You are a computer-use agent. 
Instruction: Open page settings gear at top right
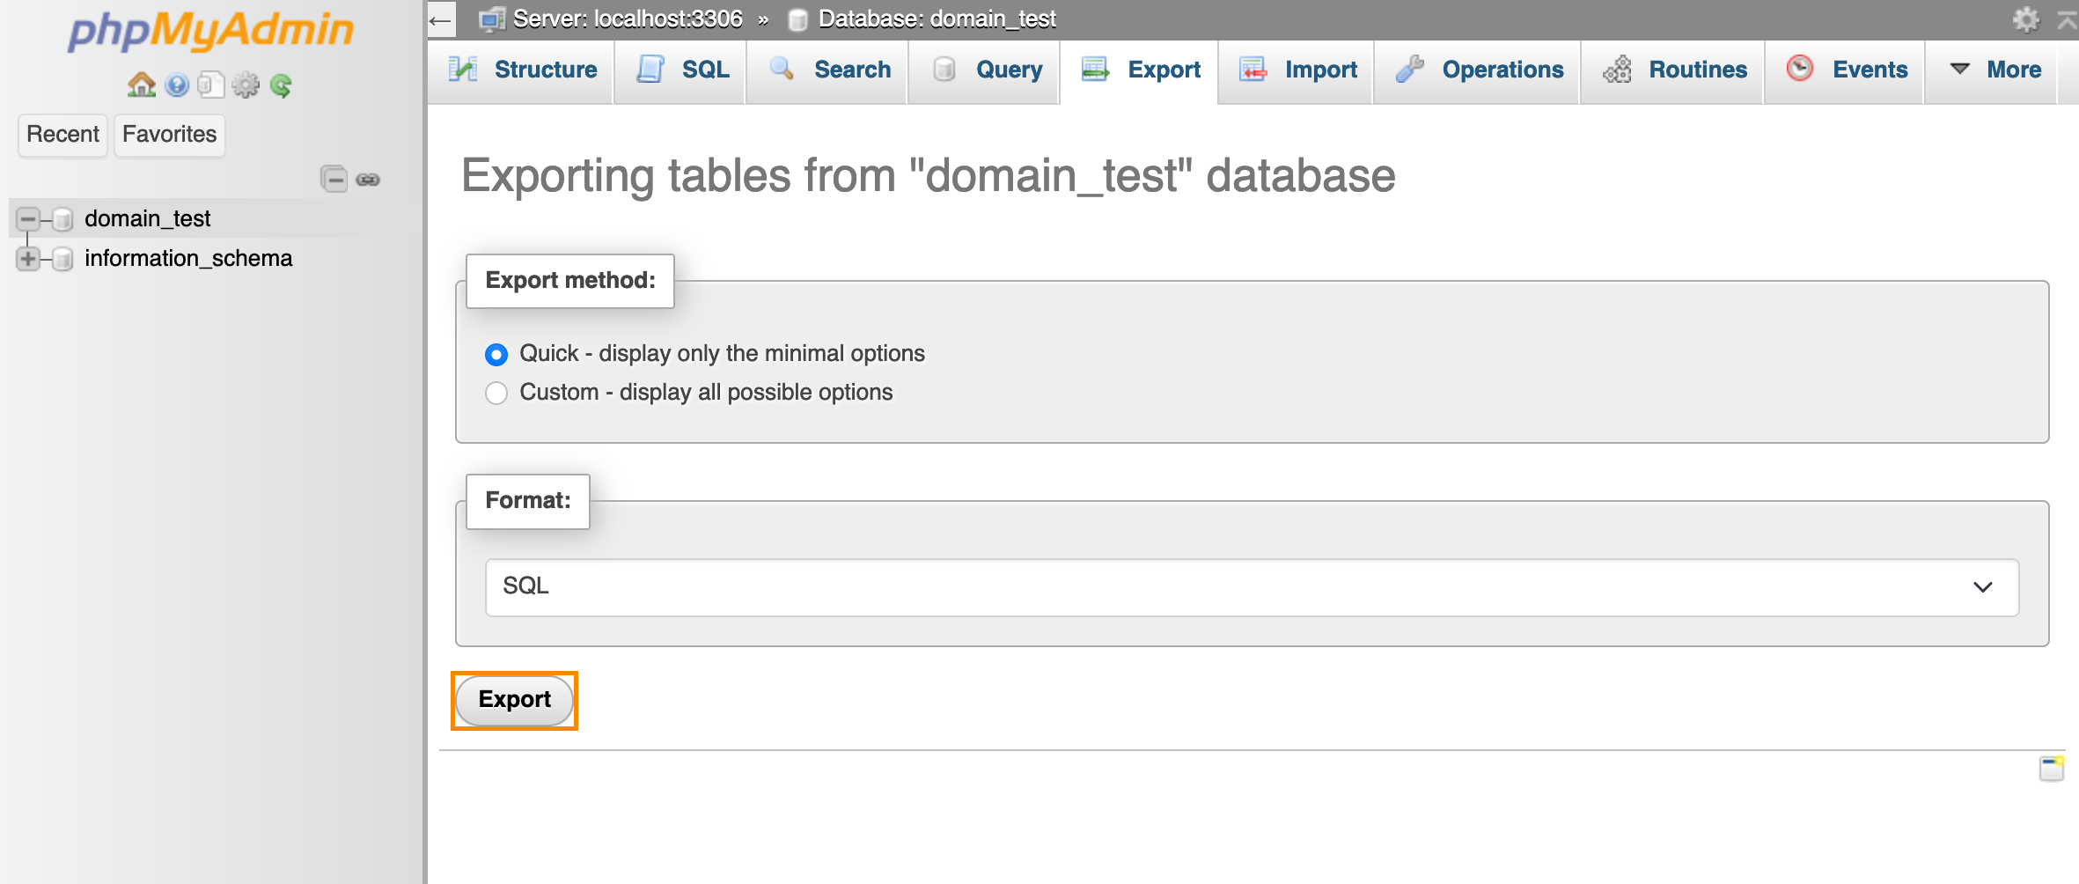click(x=2025, y=19)
